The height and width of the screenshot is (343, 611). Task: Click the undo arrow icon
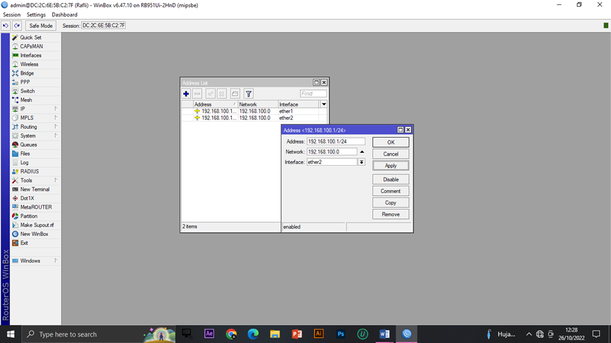pyautogui.click(x=6, y=26)
